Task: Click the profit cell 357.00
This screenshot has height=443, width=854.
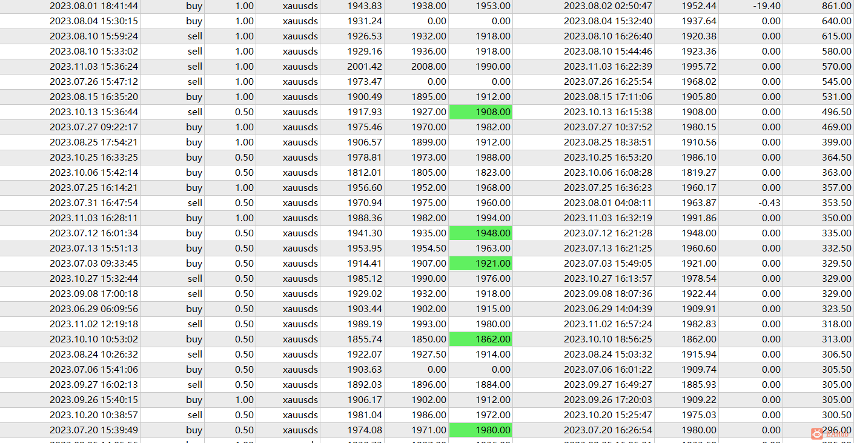Action: [x=837, y=188]
